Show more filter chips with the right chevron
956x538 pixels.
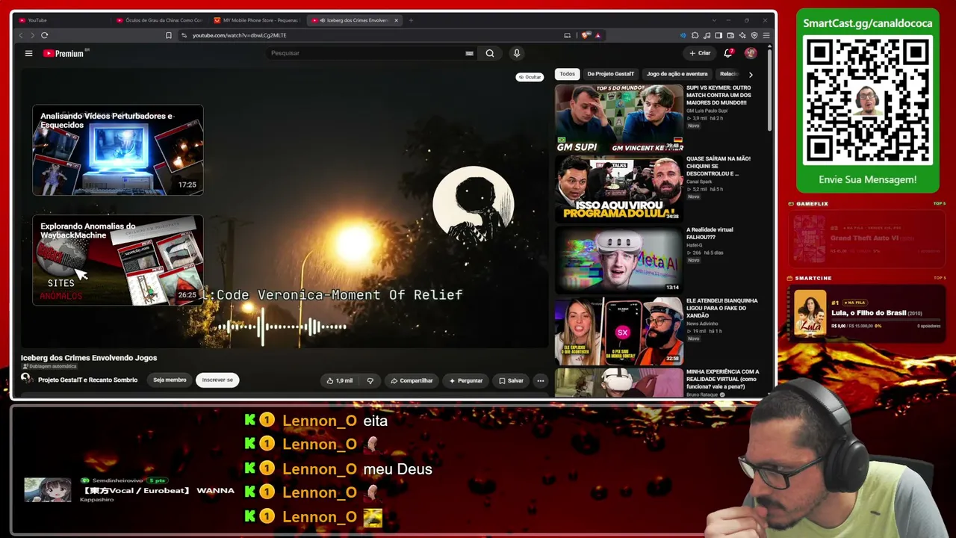point(751,74)
